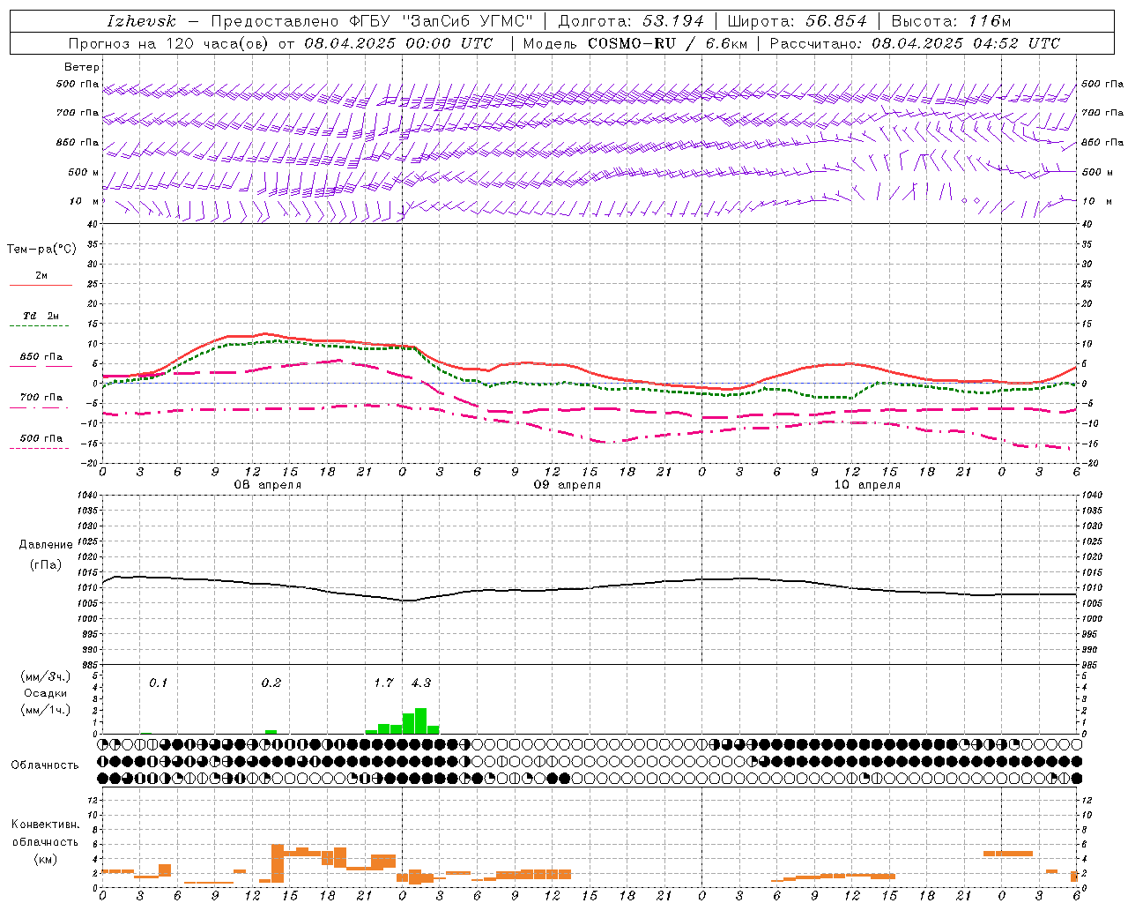
Task: Click the '(мм/1ч.)' precipitation unit label
Action: click(x=46, y=710)
